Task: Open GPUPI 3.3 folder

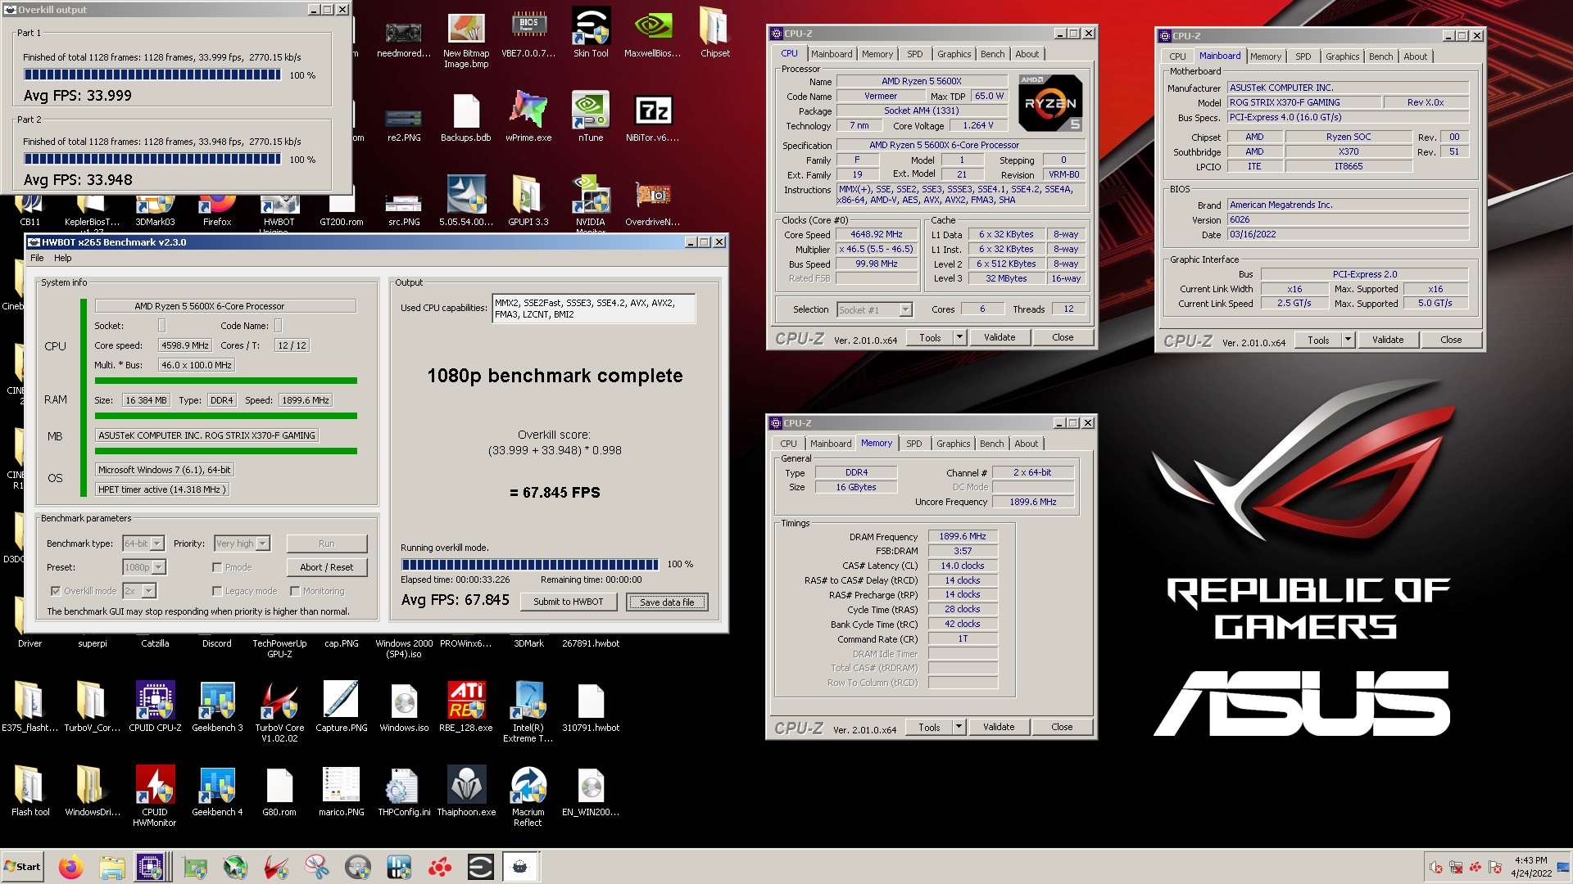Action: point(528,202)
